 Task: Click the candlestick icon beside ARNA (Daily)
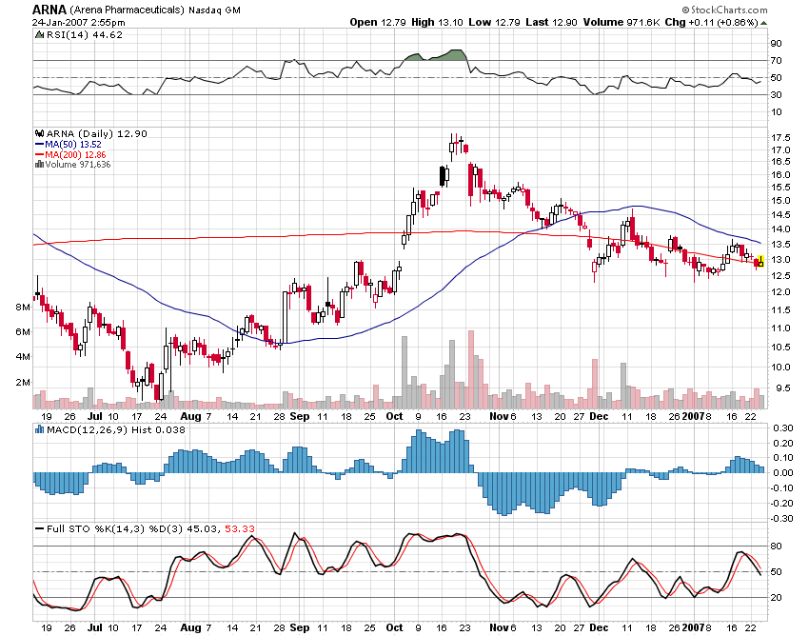40,133
